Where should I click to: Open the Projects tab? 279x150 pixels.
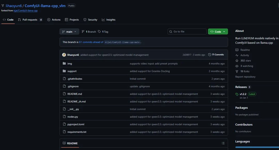(72, 20)
